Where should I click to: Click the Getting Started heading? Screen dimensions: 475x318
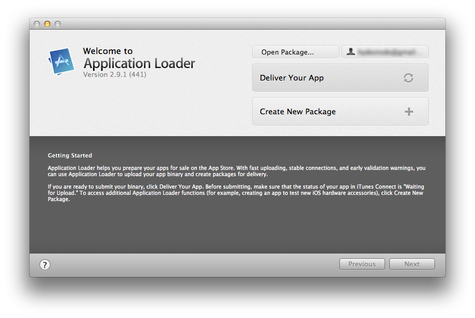[x=70, y=155]
